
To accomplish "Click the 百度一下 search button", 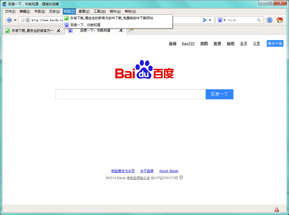I will point(220,94).
